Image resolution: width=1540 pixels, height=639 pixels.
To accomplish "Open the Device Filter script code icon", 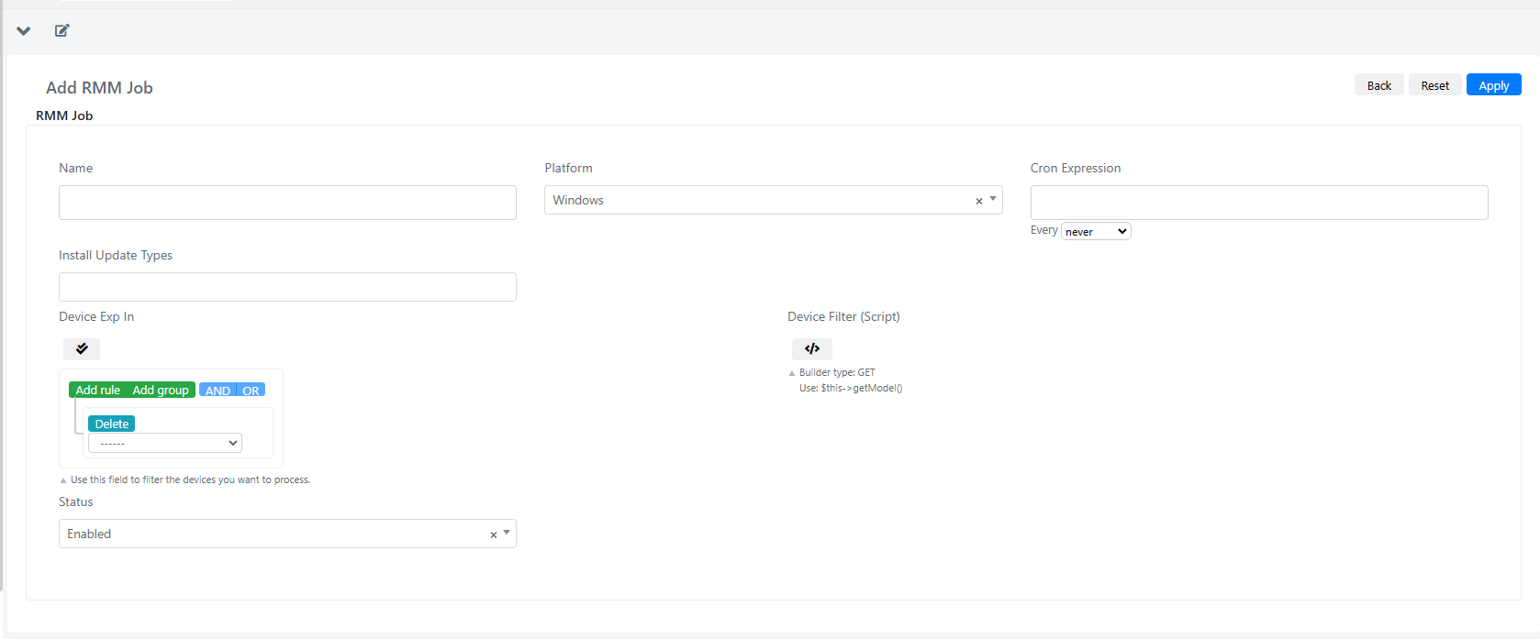I will pyautogui.click(x=812, y=348).
